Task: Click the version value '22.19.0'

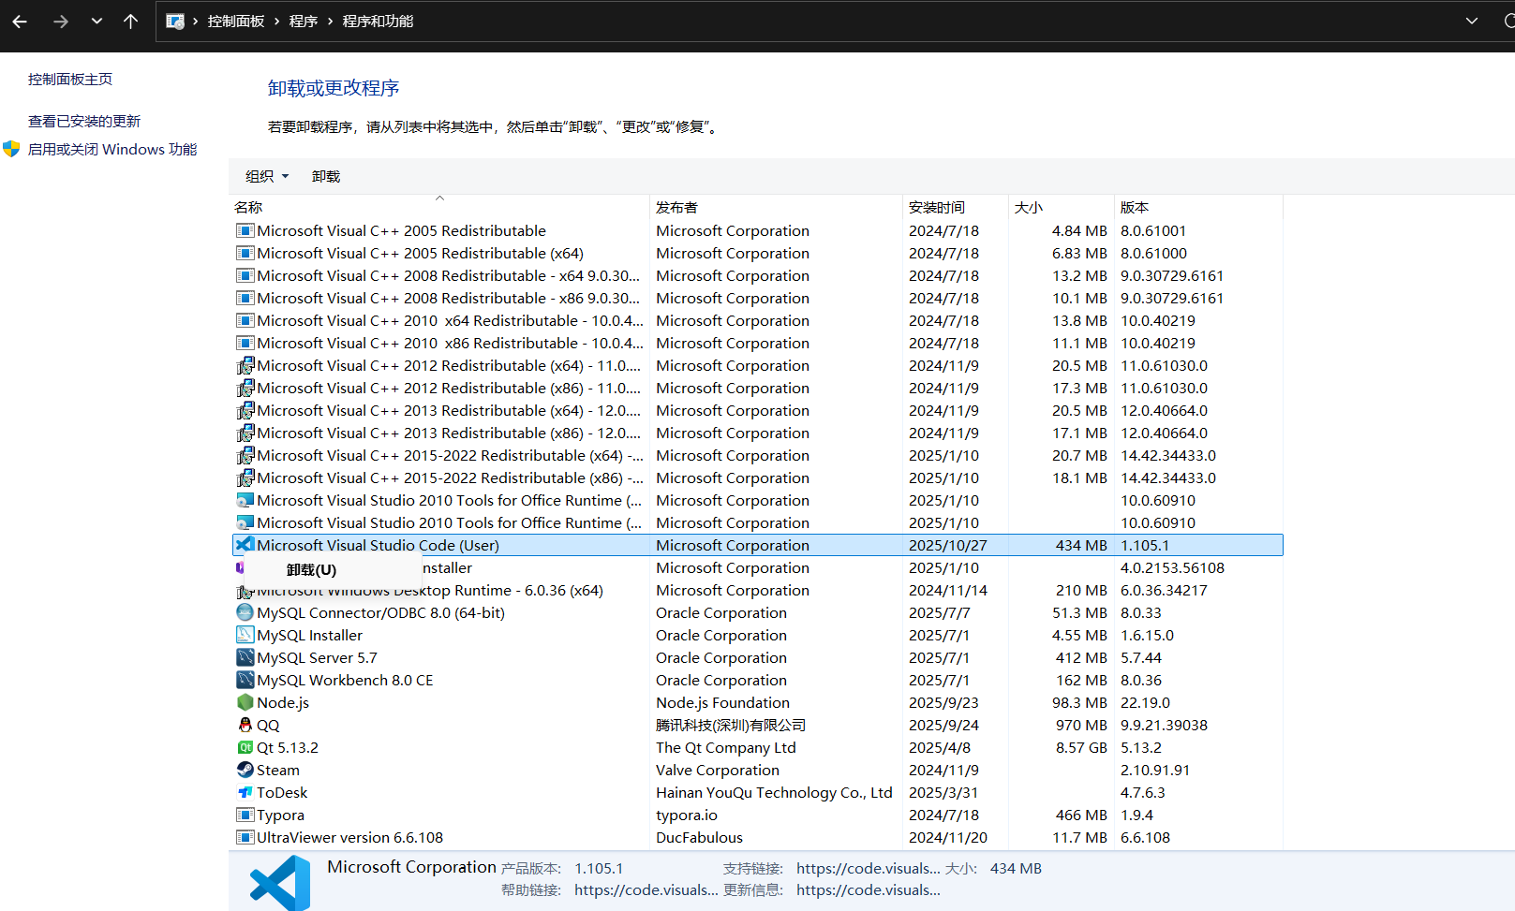Action: [x=1146, y=702]
